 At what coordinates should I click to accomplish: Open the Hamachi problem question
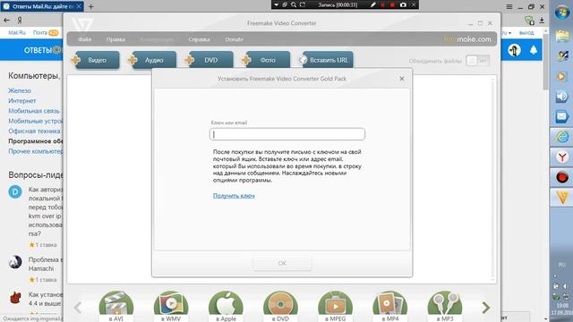(x=46, y=264)
